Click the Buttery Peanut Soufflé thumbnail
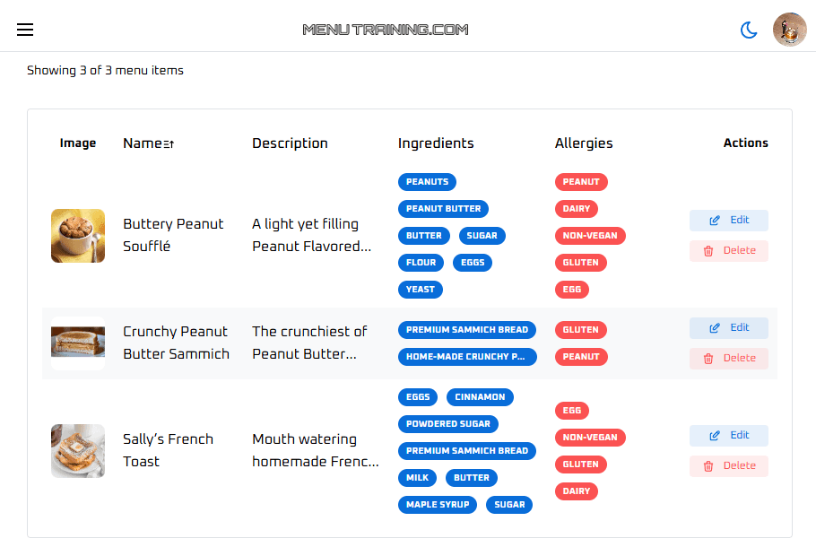This screenshot has height=547, width=816. [78, 236]
